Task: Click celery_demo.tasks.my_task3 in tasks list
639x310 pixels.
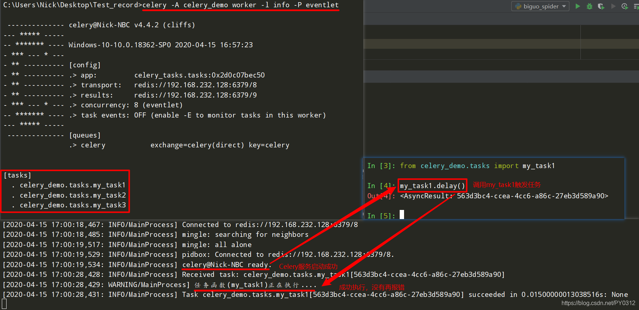Action: [73, 205]
